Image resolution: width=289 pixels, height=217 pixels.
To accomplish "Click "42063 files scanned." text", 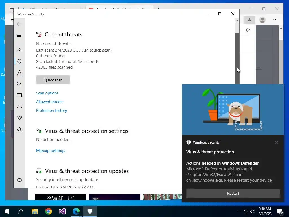I will (55, 67).
